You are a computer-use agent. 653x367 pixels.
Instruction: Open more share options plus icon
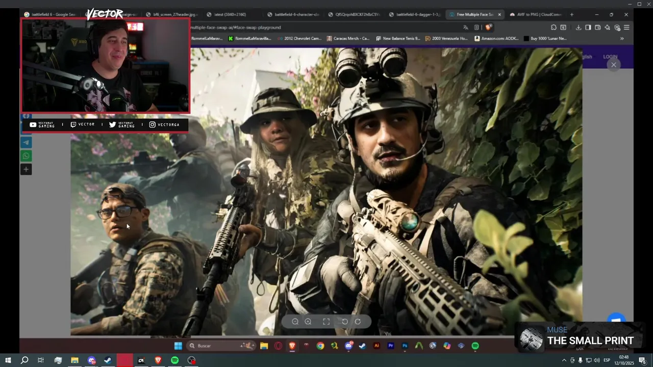26,169
